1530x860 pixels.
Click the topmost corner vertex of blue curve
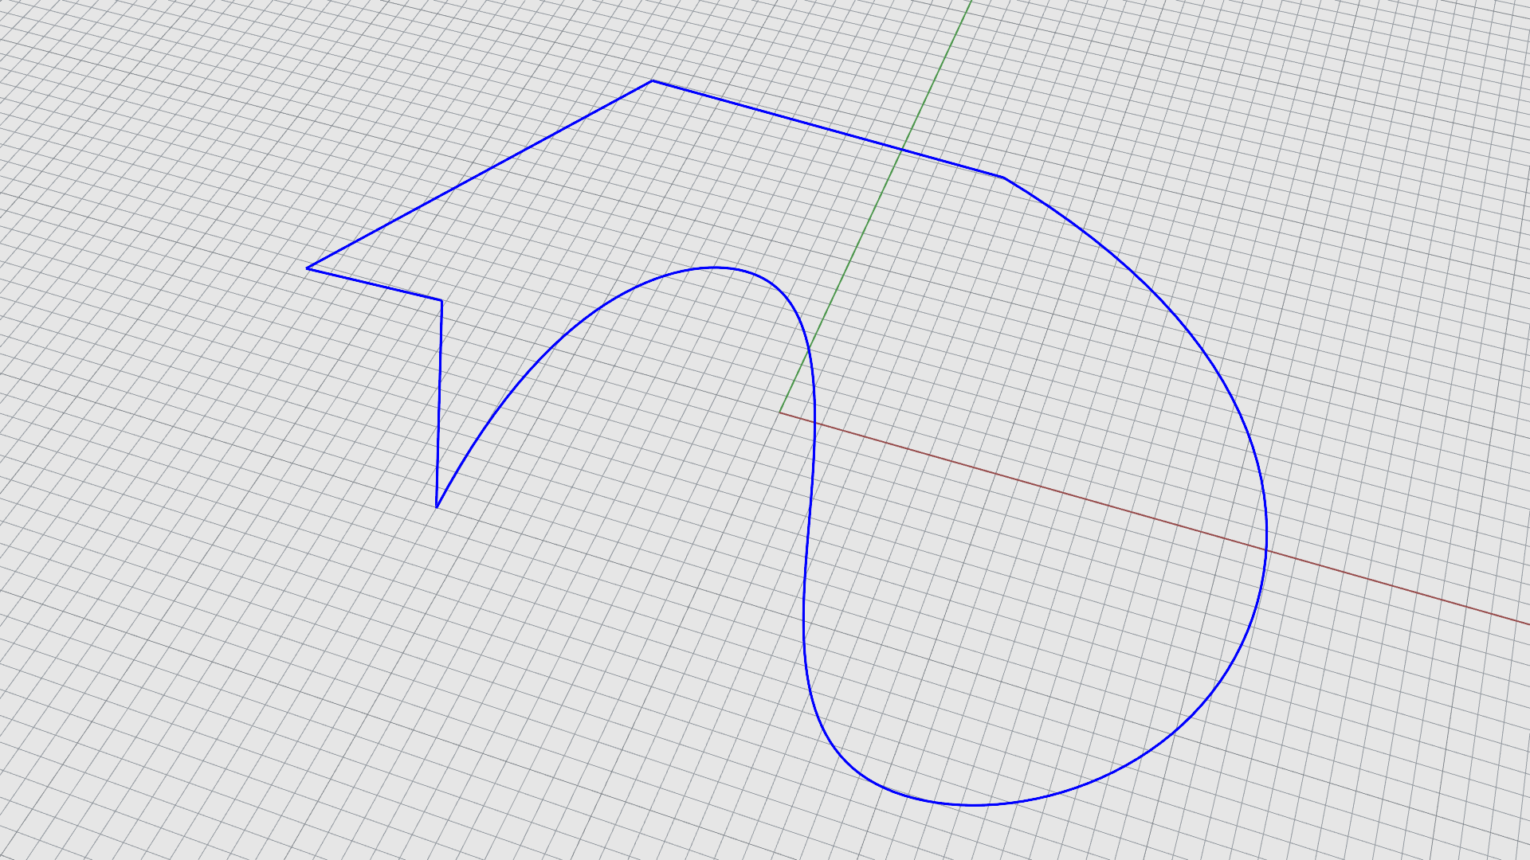coord(652,80)
